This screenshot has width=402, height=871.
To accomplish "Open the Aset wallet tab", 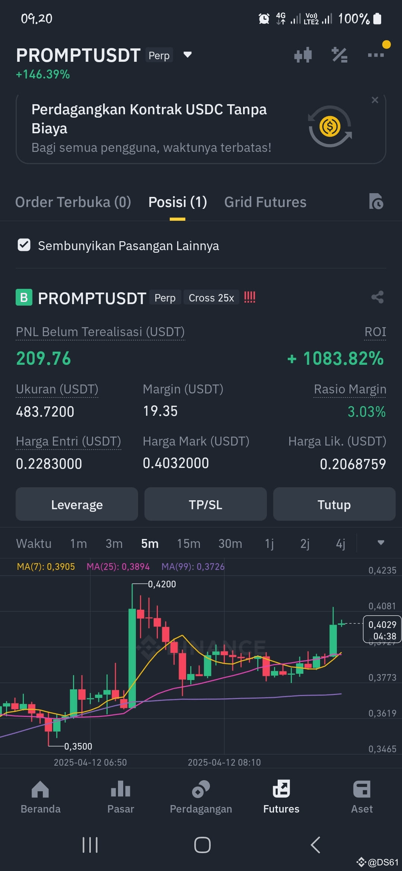I will [x=362, y=797].
